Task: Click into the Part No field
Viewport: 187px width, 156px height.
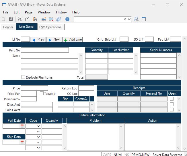Action: (45, 50)
